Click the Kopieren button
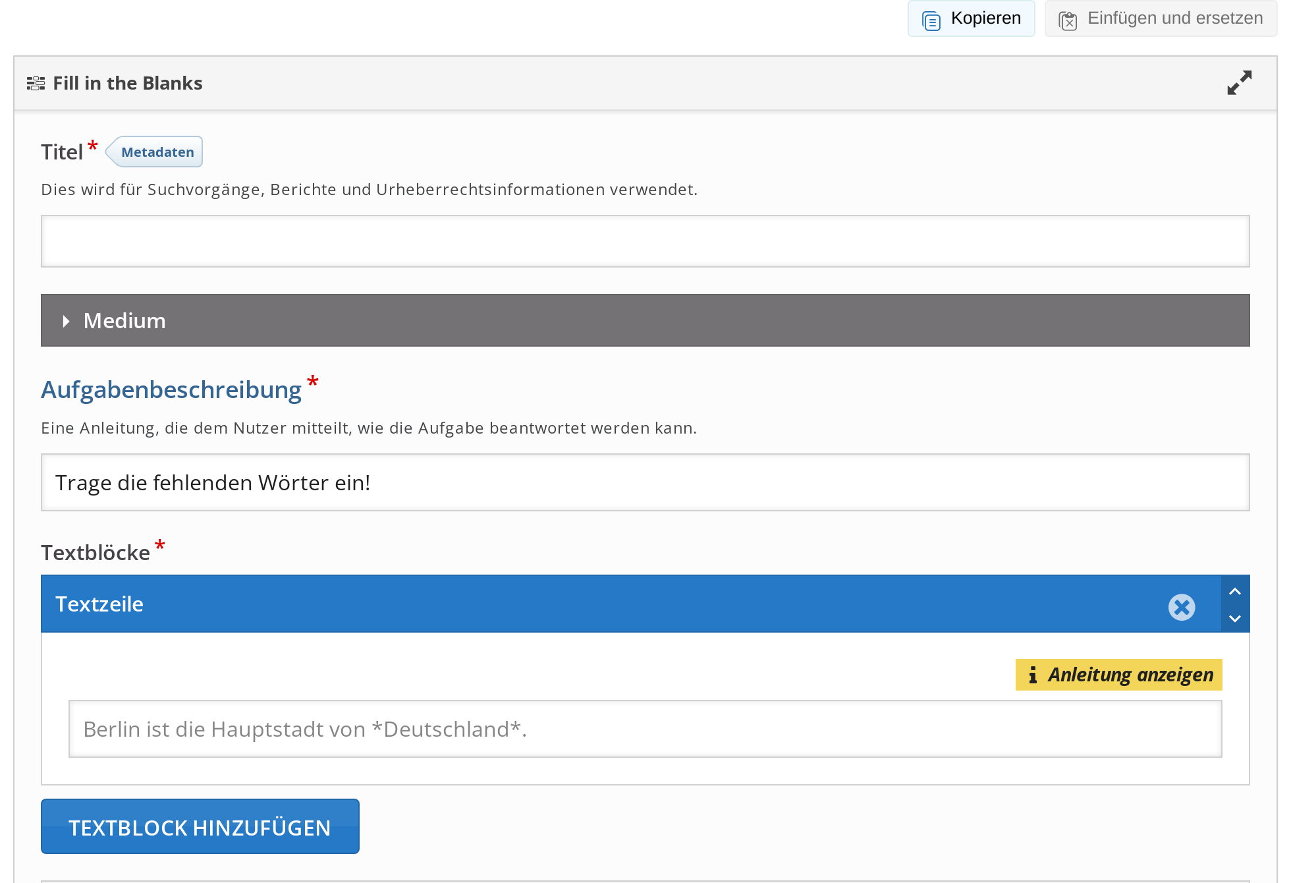 tap(971, 18)
